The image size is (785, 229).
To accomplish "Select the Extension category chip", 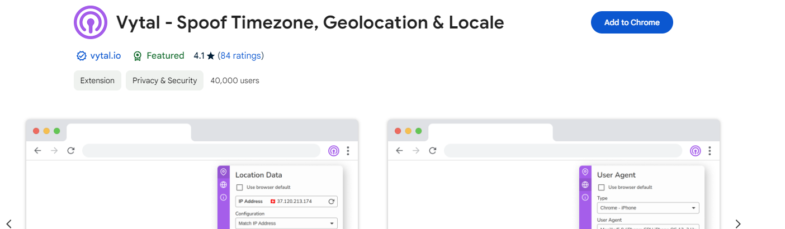I will [x=97, y=80].
